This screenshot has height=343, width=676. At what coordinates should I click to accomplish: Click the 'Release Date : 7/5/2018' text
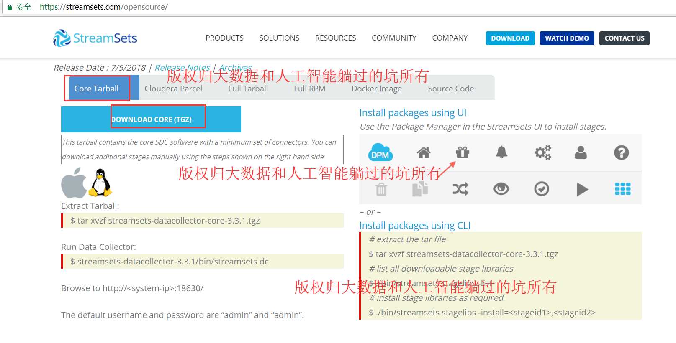pyautogui.click(x=100, y=68)
